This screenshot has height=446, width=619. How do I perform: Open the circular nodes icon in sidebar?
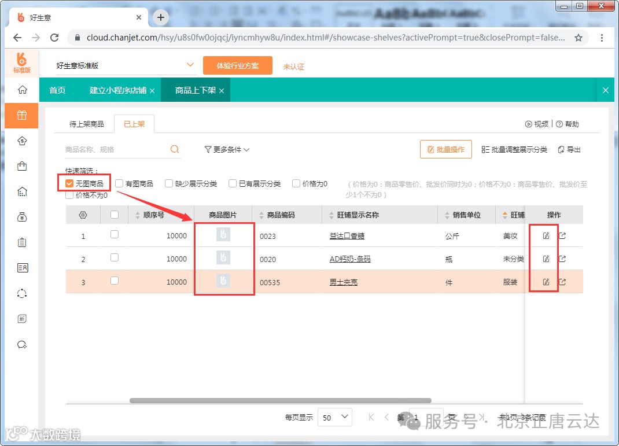[x=22, y=293]
